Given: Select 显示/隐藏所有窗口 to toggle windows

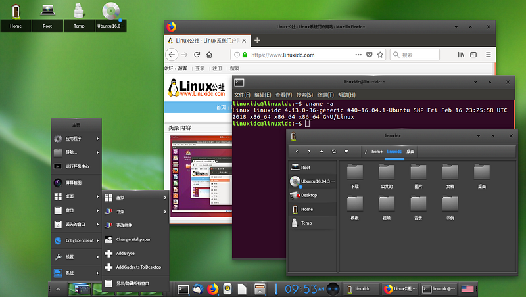Looking at the screenshot, I should (x=133, y=283).
